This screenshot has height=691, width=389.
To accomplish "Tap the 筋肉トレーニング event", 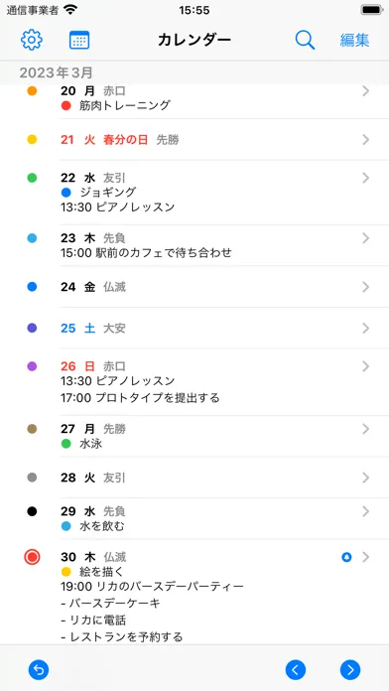I will pos(125,105).
